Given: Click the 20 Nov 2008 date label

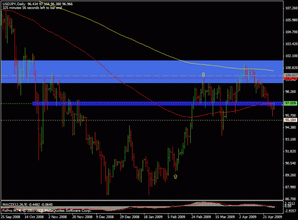Looking at the screenshot, I should (x=82, y=217).
